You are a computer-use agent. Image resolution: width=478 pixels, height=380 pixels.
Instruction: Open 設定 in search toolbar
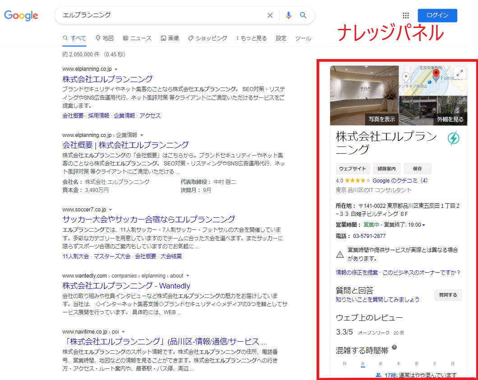coord(281,38)
